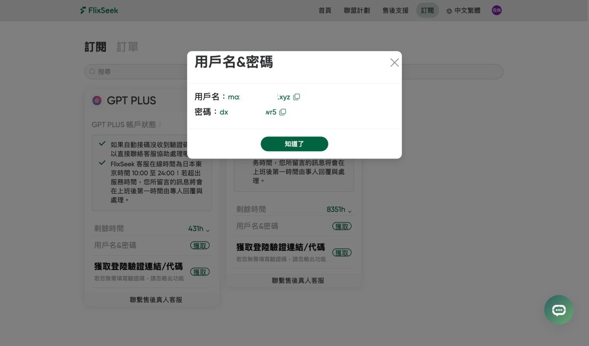Select the 密碼 value text in dialog

click(248, 112)
